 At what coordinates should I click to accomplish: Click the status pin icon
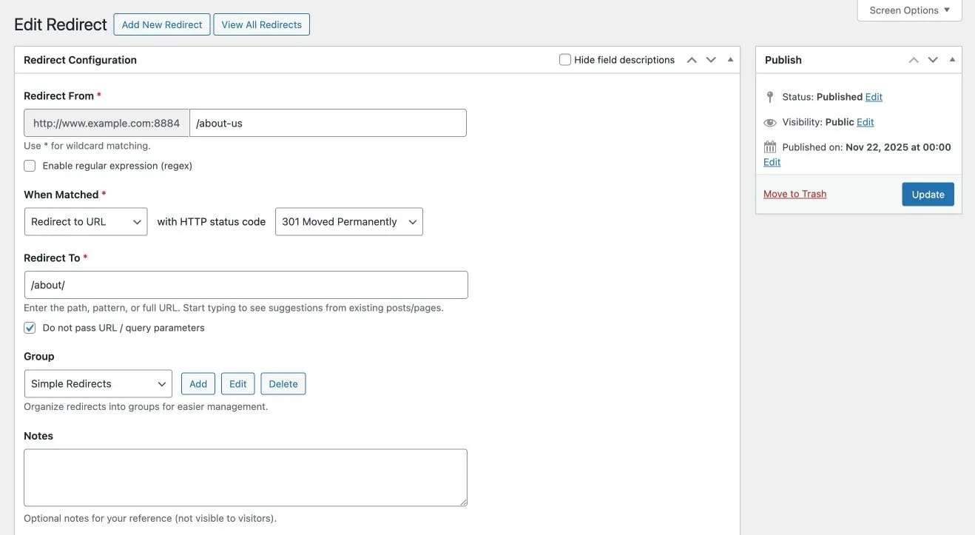[770, 97]
